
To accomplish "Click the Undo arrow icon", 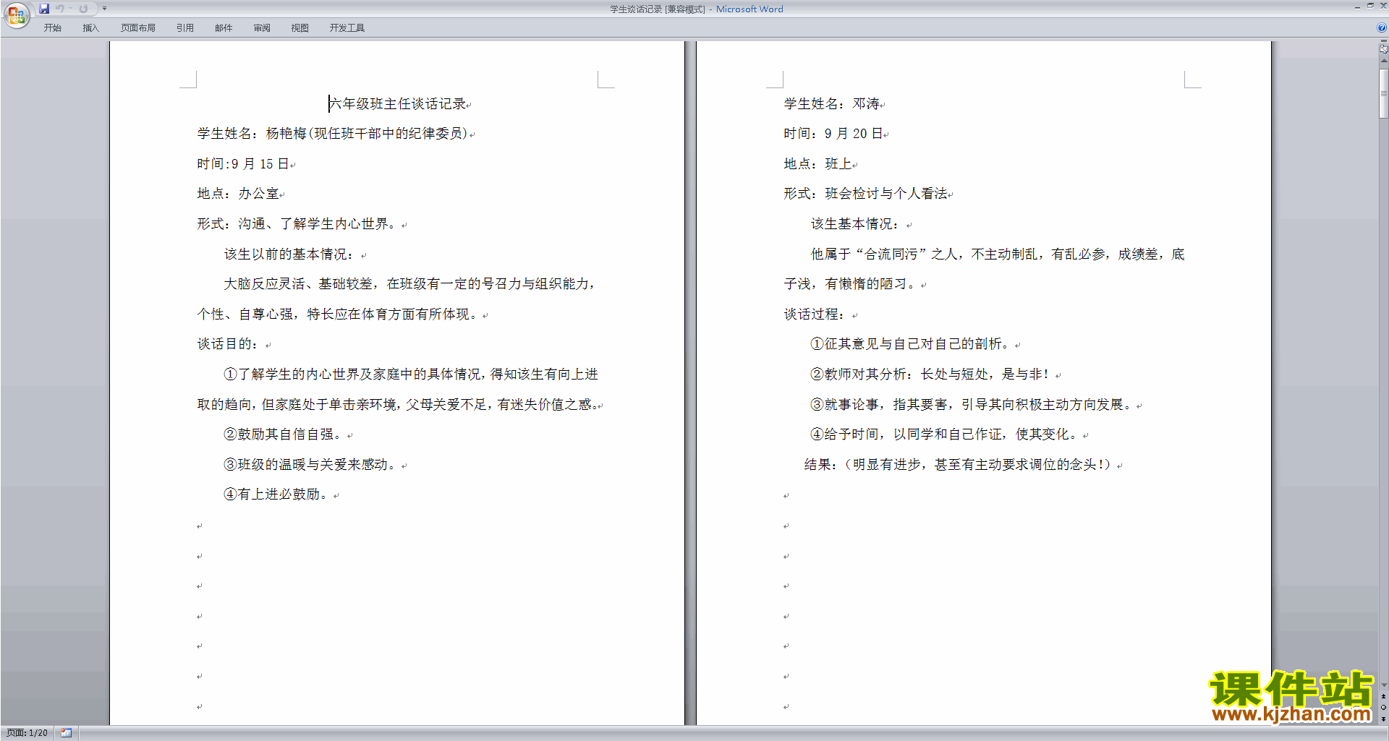I will (60, 9).
